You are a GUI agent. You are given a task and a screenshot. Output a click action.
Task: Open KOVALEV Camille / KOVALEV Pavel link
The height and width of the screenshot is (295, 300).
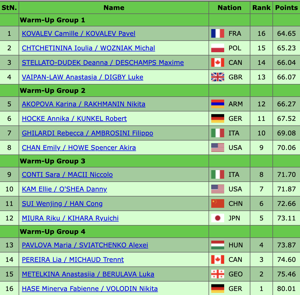point(79,34)
